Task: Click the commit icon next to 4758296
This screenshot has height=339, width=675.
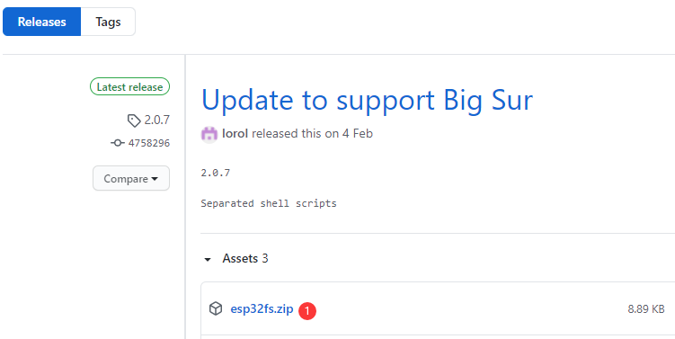Action: pos(118,143)
